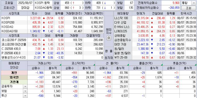The height and width of the screenshot is (98, 197).
Task: Click the 거래대금(백만) column header
Action: click(94, 14)
